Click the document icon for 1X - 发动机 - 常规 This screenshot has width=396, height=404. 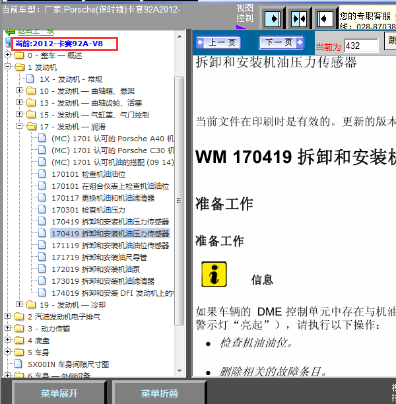pos(30,79)
